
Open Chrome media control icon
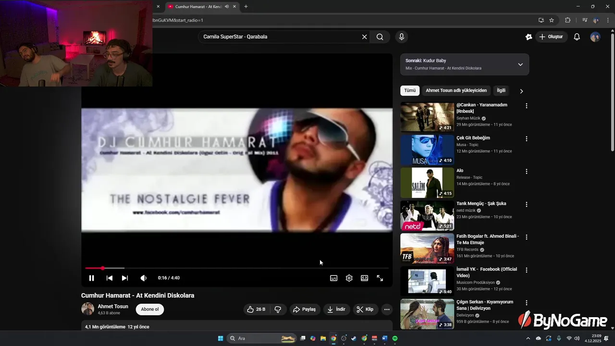(585, 20)
